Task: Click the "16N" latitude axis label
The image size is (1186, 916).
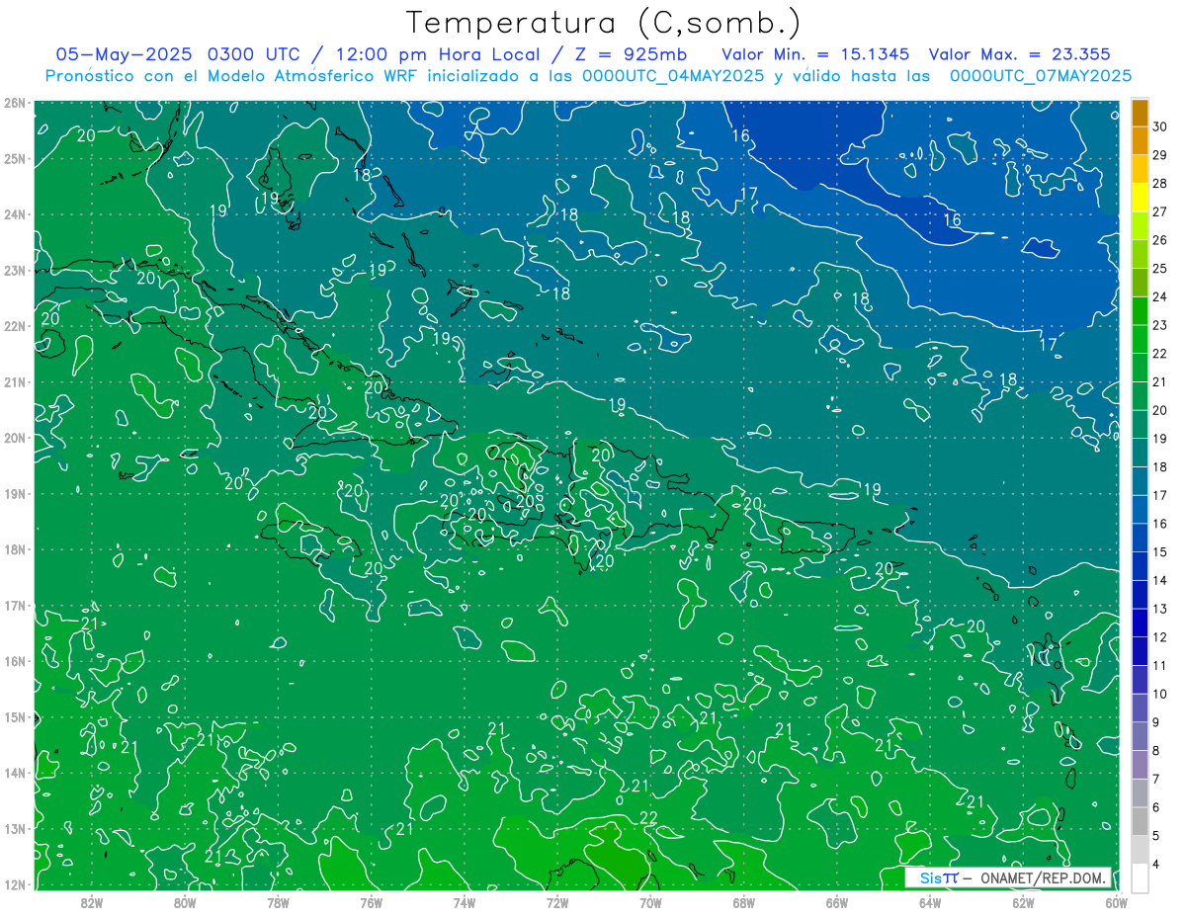Action: click(15, 661)
